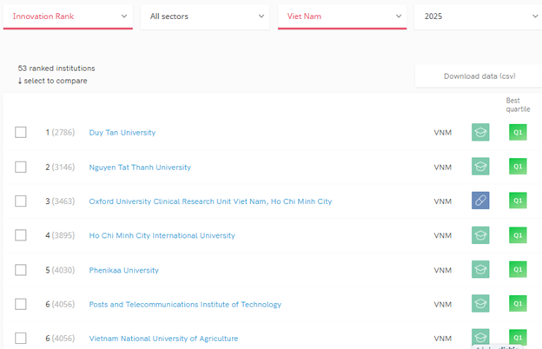The width and height of the screenshot is (542, 349).
Task: Click the Q1 badge for Nguyen Tat Thanh University
Action: point(518,166)
